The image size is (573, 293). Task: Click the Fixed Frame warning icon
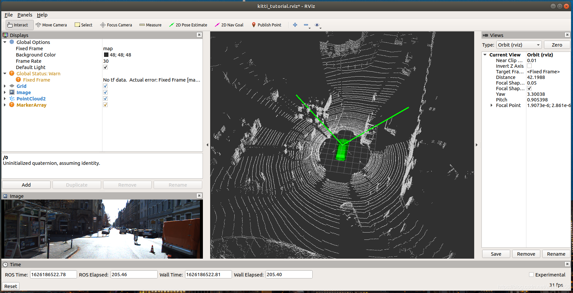(19, 80)
